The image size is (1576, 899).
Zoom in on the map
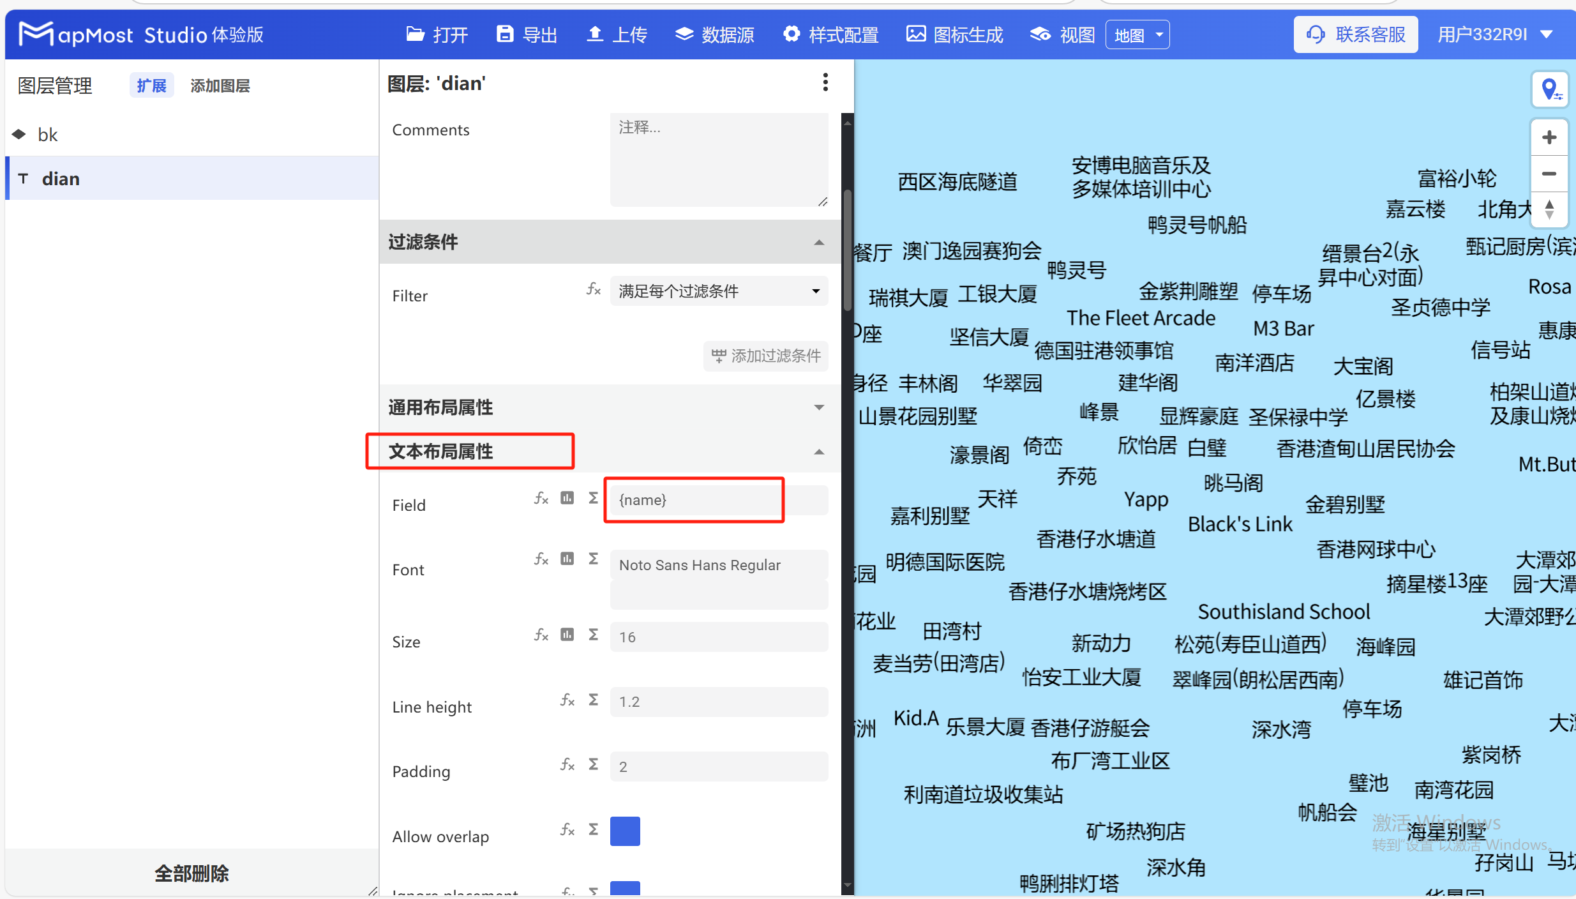click(1550, 137)
